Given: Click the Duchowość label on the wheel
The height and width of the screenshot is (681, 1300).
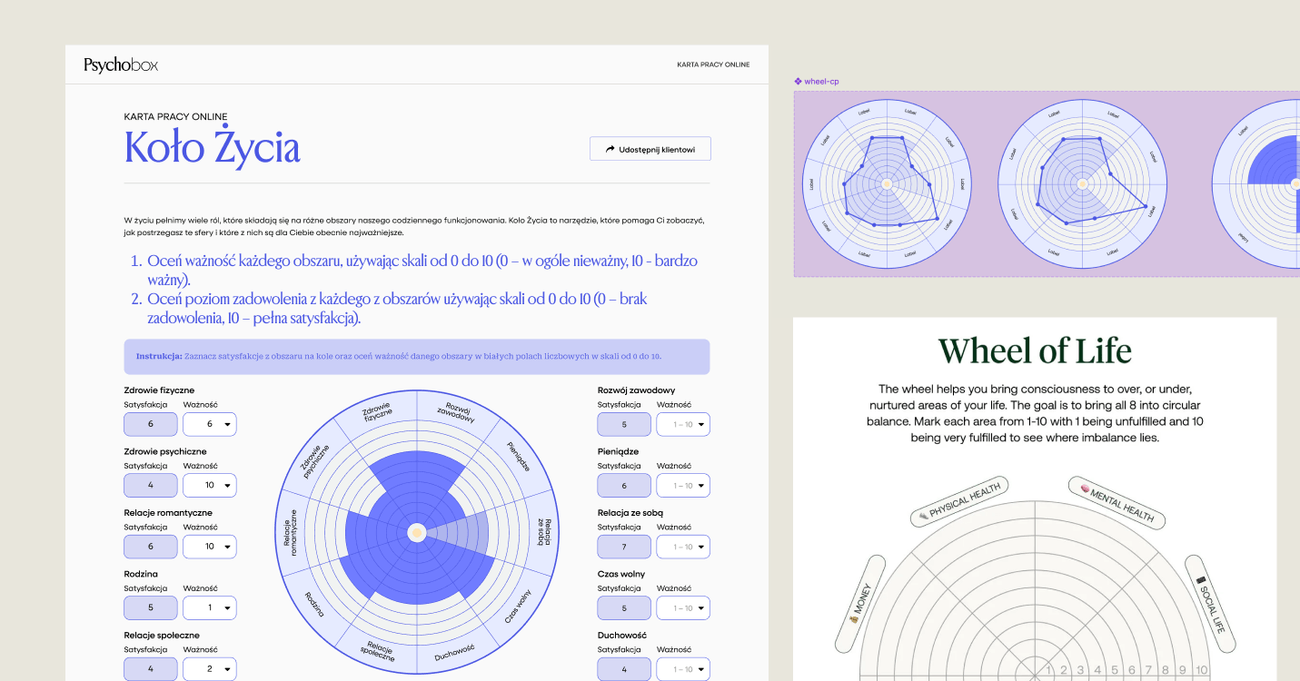Looking at the screenshot, I should click(x=454, y=652).
